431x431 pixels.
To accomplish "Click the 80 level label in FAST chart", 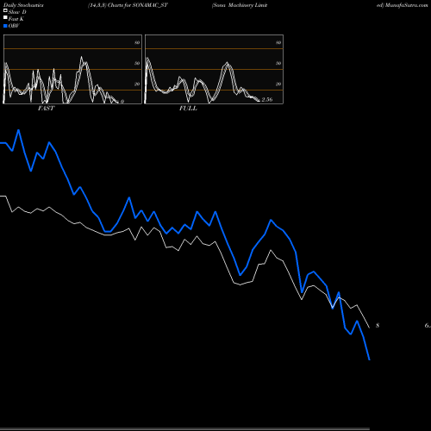I will (137, 42).
